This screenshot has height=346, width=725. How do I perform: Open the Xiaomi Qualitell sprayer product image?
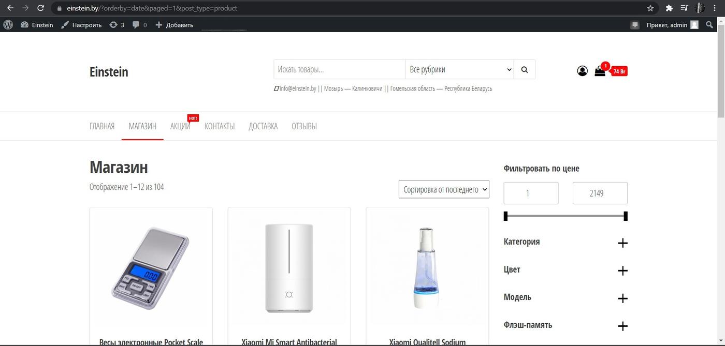[427, 267]
